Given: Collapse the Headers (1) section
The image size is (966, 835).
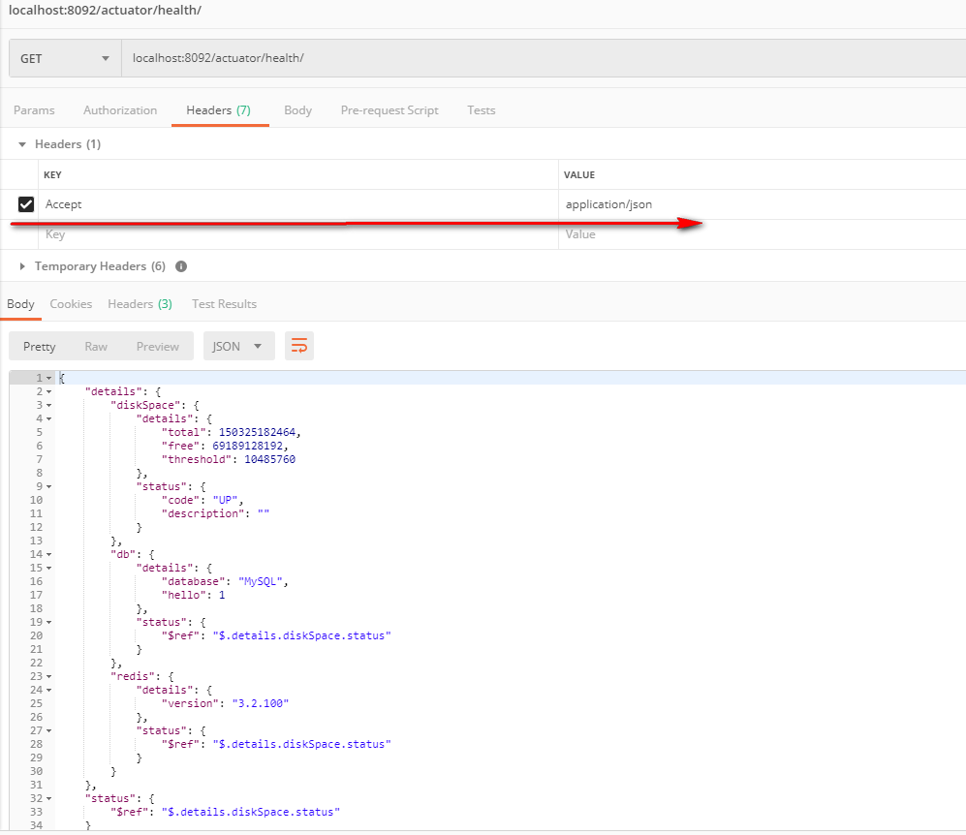Looking at the screenshot, I should pos(21,143).
